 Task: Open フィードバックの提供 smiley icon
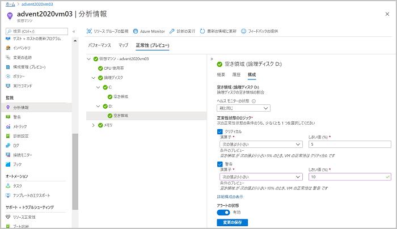coord(243,31)
